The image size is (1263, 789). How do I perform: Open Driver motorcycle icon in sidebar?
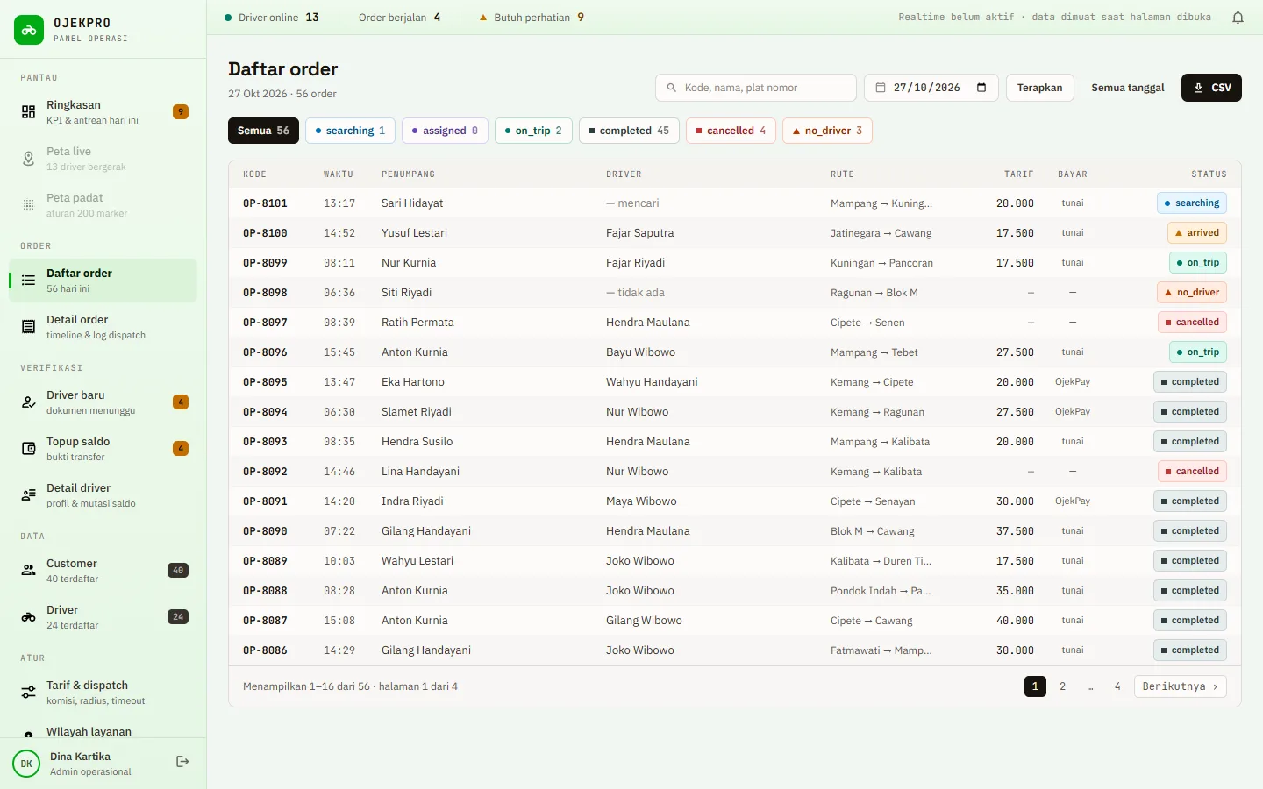pyautogui.click(x=29, y=617)
